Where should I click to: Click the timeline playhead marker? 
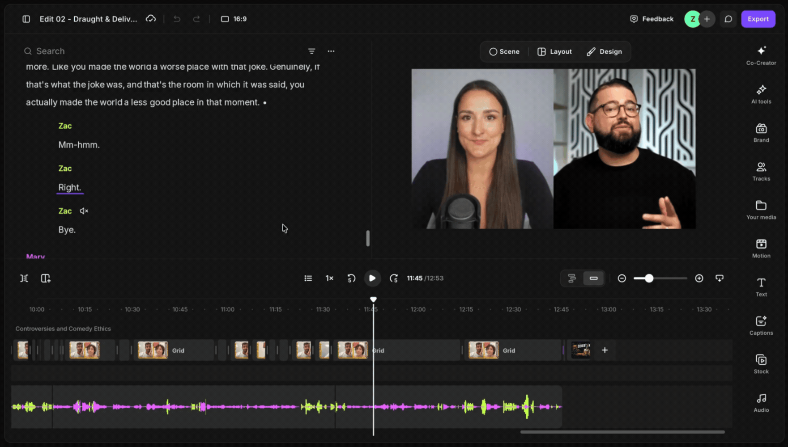point(373,299)
